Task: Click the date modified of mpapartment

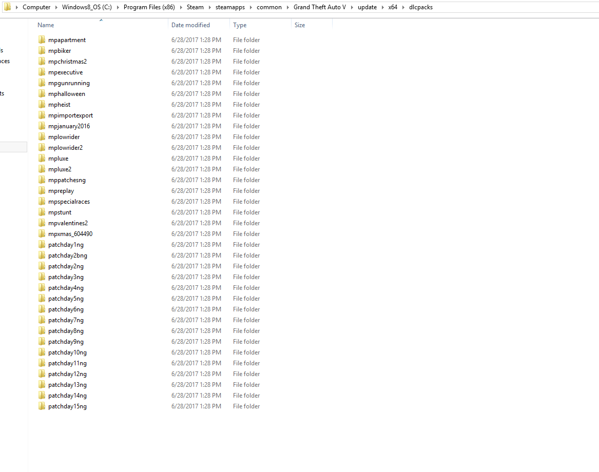Action: pos(197,40)
